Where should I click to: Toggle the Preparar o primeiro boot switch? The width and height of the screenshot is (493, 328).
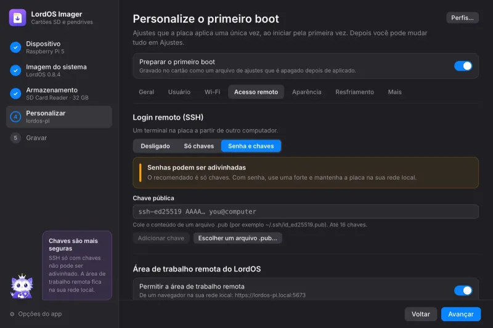(x=463, y=66)
